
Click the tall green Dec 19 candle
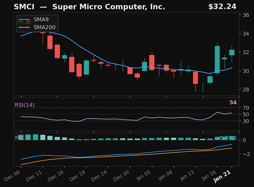86,68
